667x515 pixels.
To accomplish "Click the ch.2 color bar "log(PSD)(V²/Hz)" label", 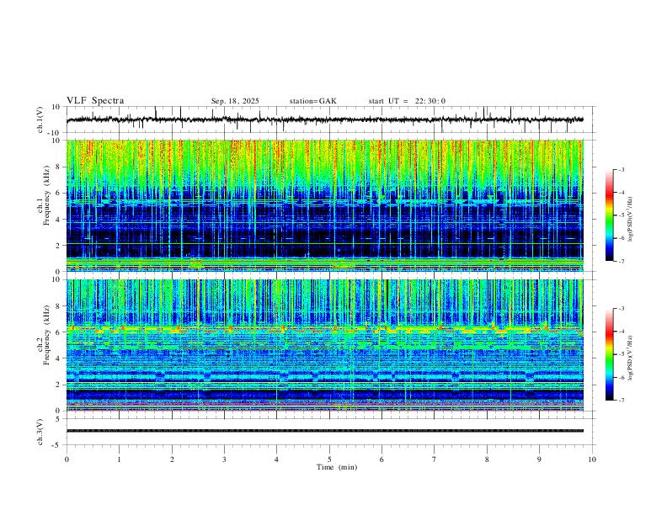I will 631,358.
